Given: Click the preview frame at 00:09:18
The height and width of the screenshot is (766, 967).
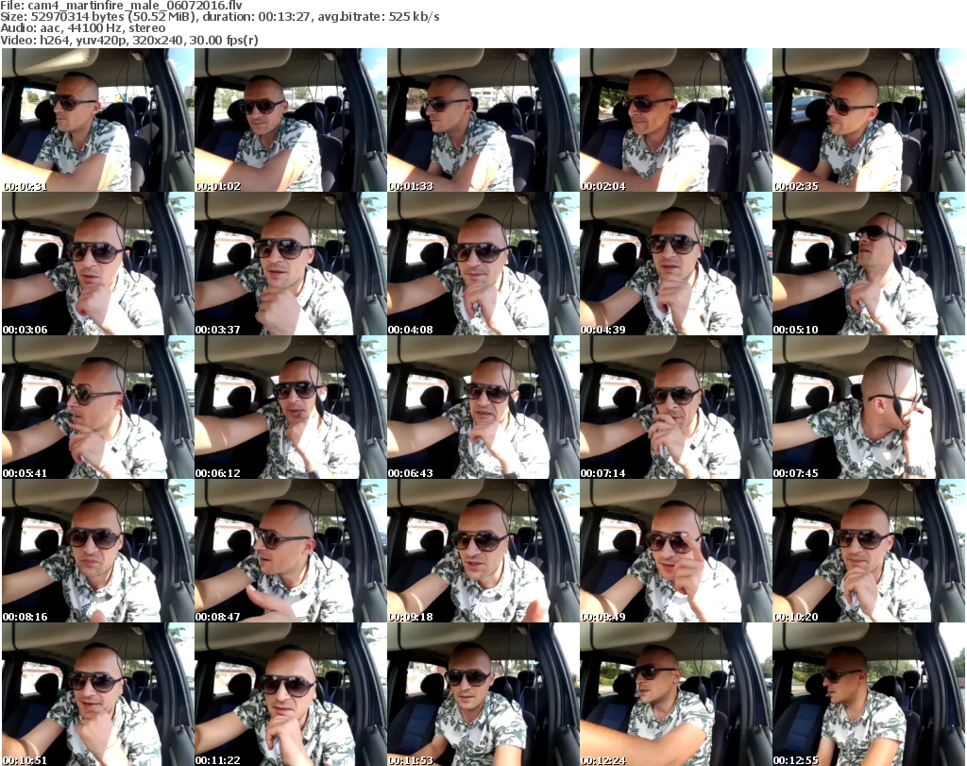Looking at the screenshot, I should pyautogui.click(x=483, y=551).
